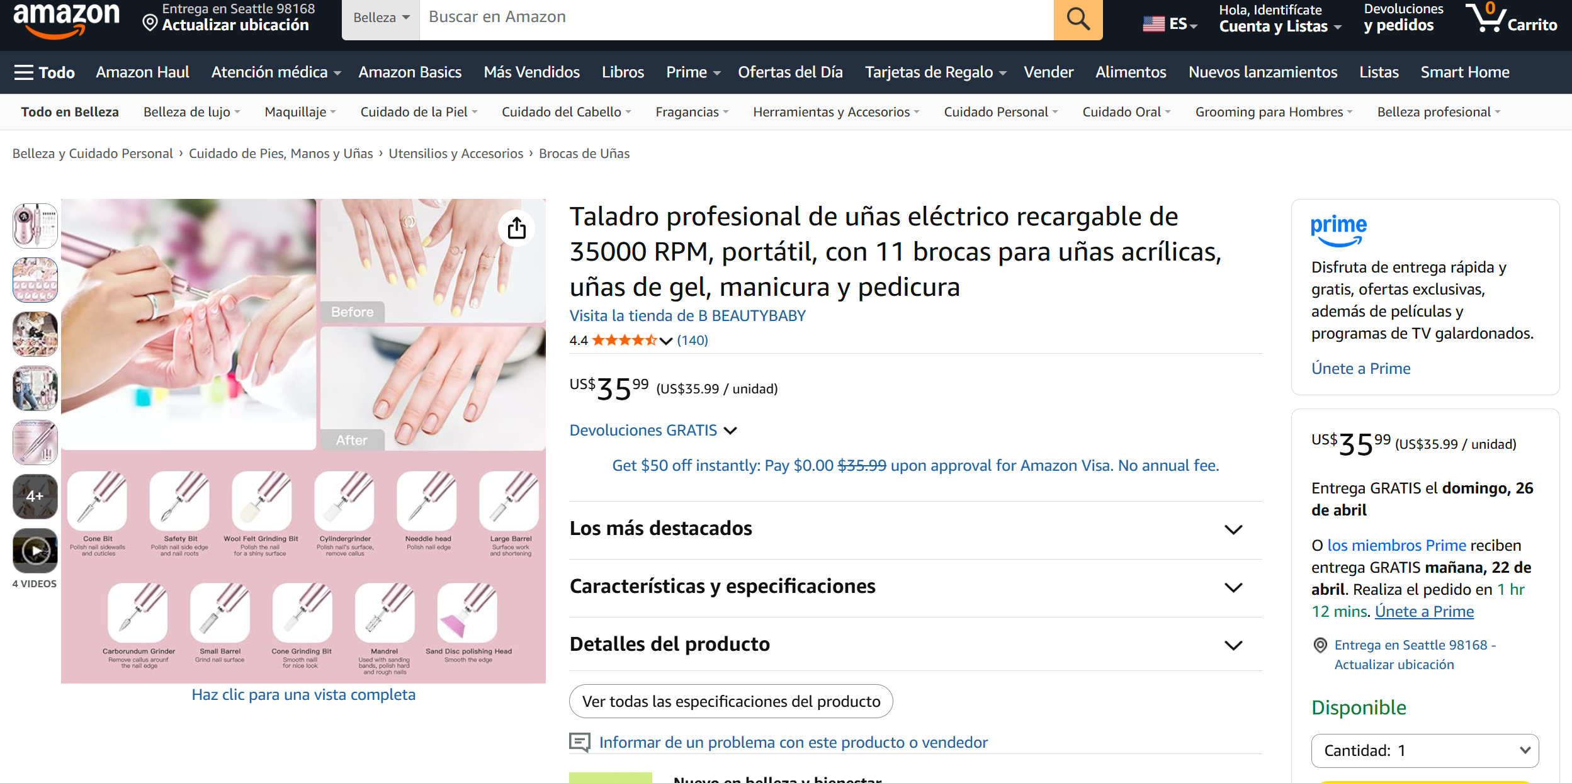Play the product videos thumbnail
The image size is (1572, 783).
35,551
